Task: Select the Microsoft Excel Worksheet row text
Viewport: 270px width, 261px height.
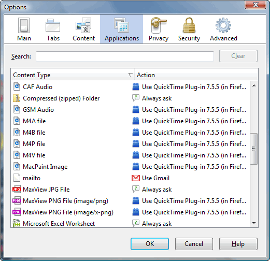Action: coord(59,224)
